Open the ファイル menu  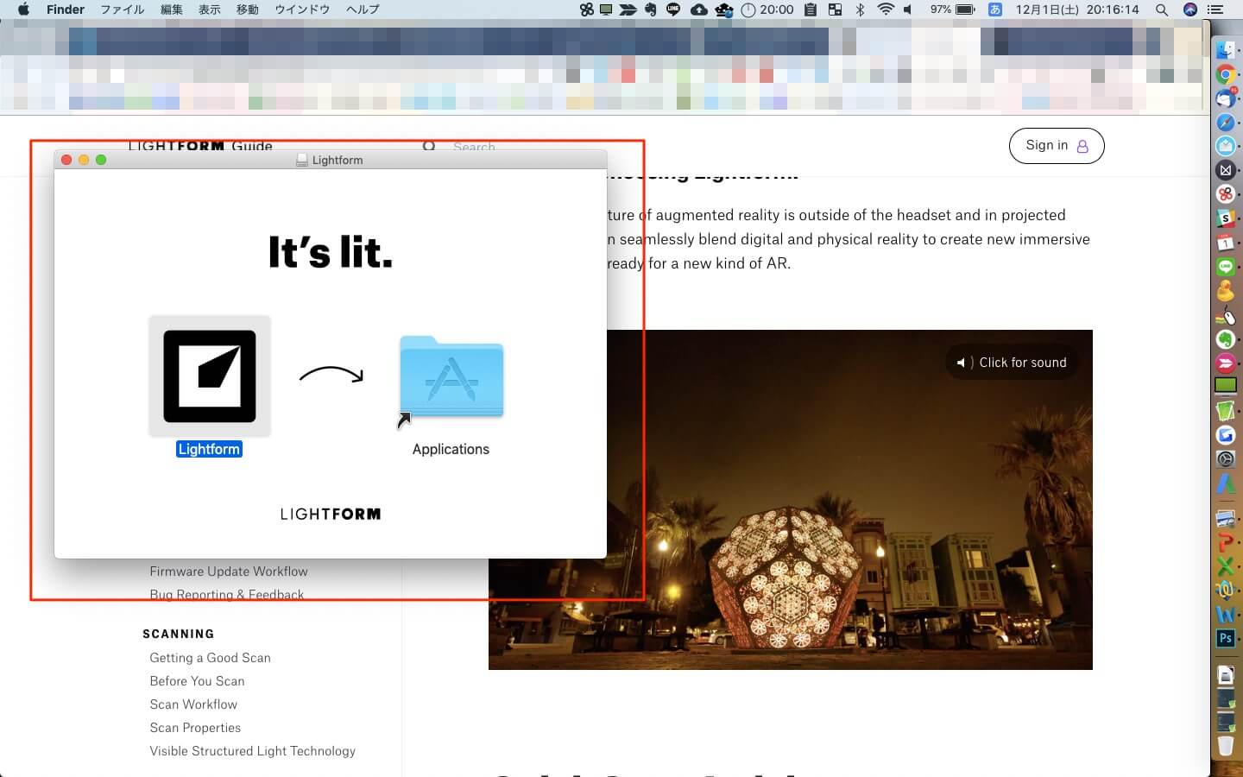click(x=123, y=9)
